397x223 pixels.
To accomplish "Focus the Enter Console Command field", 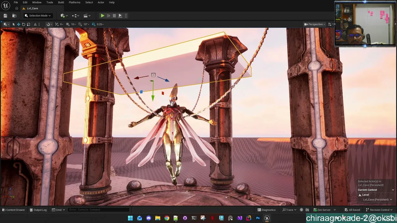I will [99, 210].
